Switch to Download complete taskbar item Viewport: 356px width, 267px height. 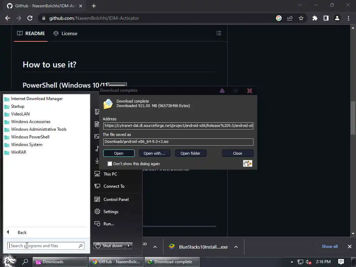coord(172,262)
